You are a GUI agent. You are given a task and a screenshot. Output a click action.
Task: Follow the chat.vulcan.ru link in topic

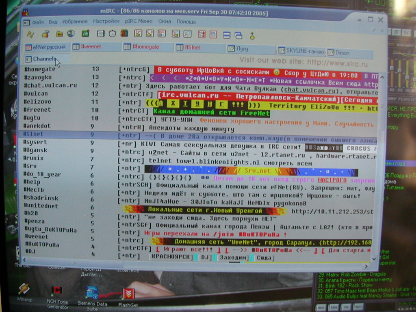309,90
